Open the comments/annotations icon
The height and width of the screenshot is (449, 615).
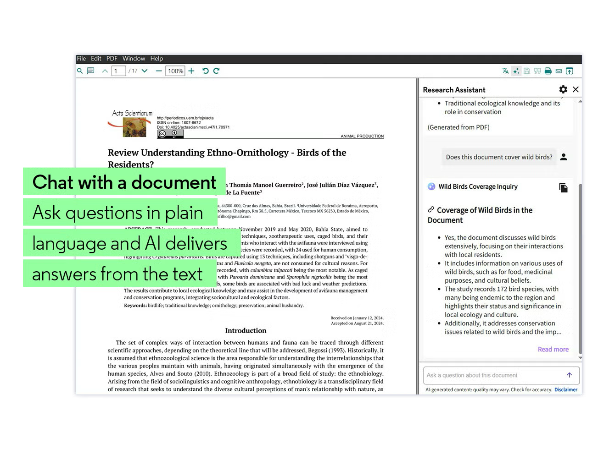(91, 71)
